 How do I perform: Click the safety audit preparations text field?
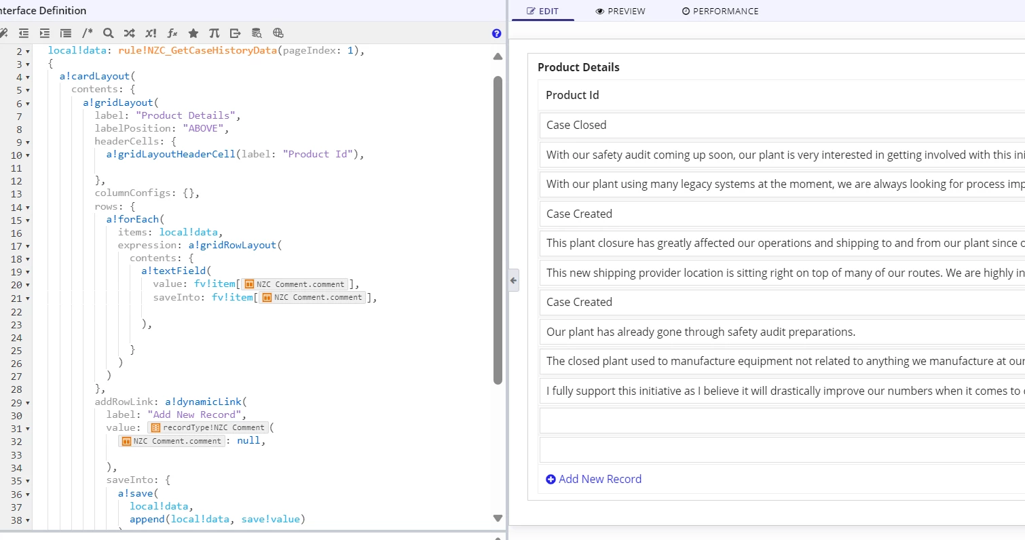tap(782, 332)
